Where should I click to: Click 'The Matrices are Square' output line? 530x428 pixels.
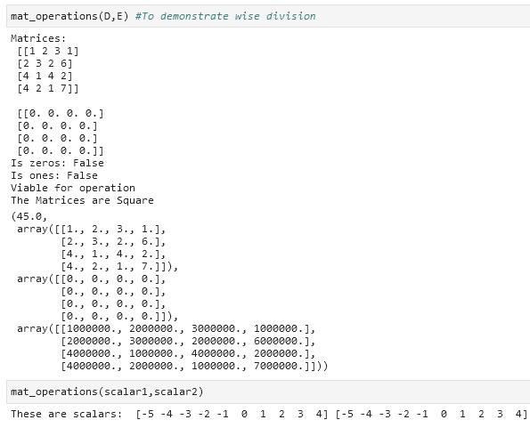coord(82,200)
